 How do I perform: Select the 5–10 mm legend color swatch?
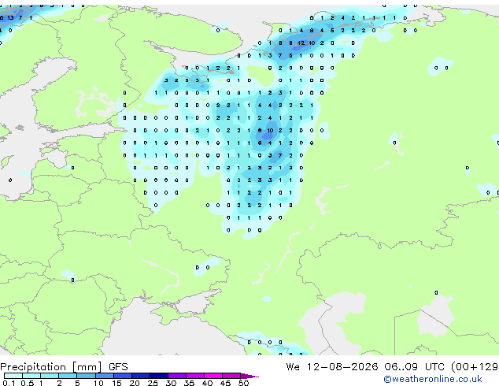[x=86, y=376]
